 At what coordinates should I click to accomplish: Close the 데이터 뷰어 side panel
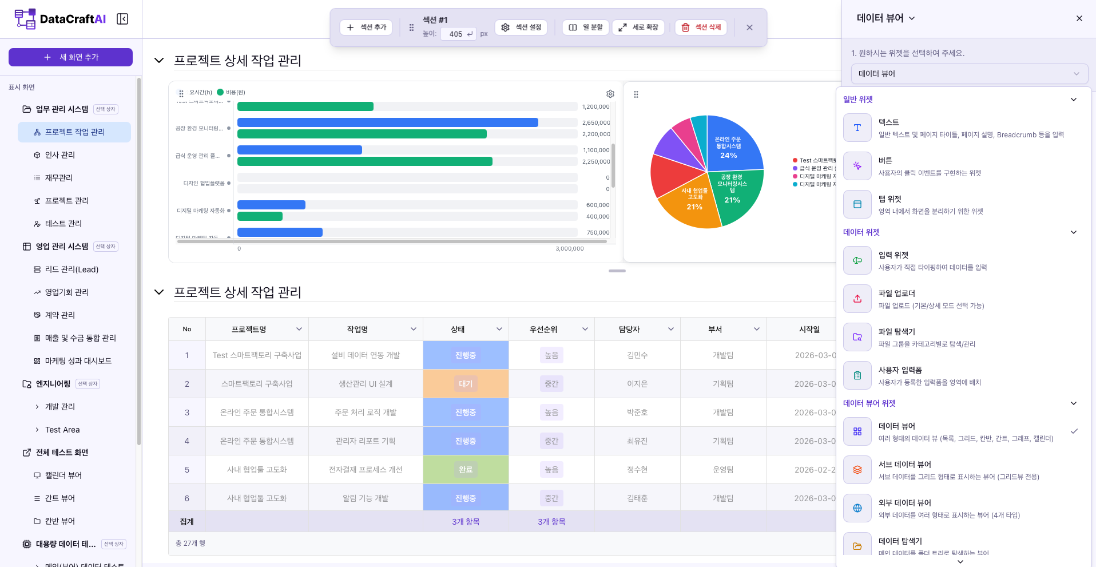1079,18
